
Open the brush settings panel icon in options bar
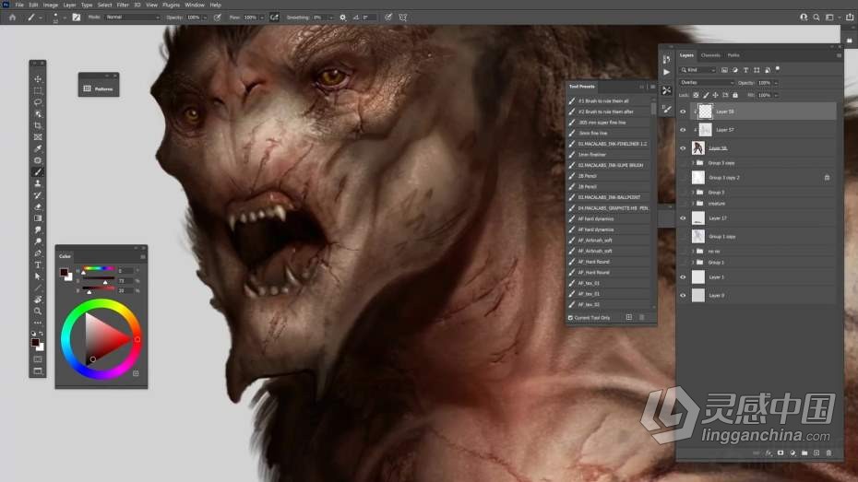(x=76, y=18)
